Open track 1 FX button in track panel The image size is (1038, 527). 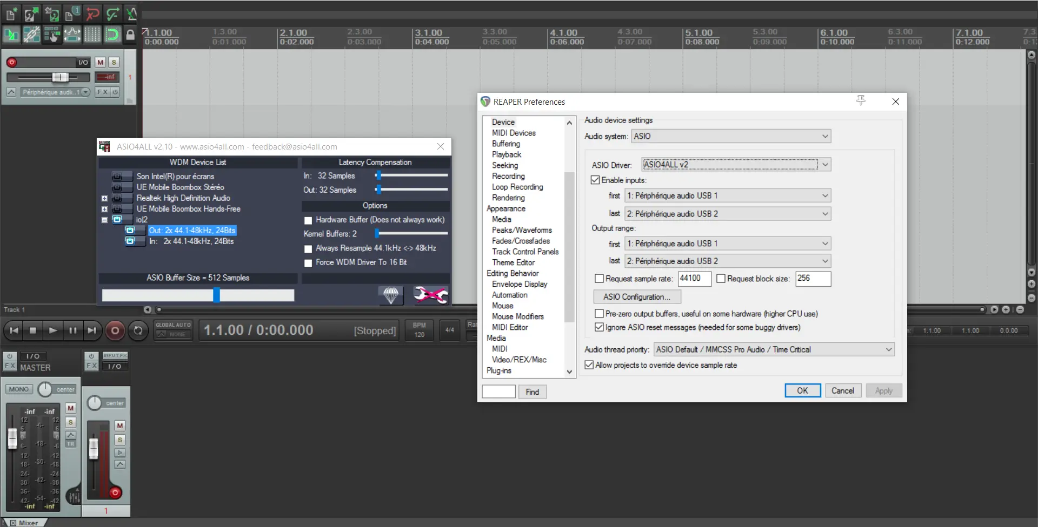click(103, 92)
